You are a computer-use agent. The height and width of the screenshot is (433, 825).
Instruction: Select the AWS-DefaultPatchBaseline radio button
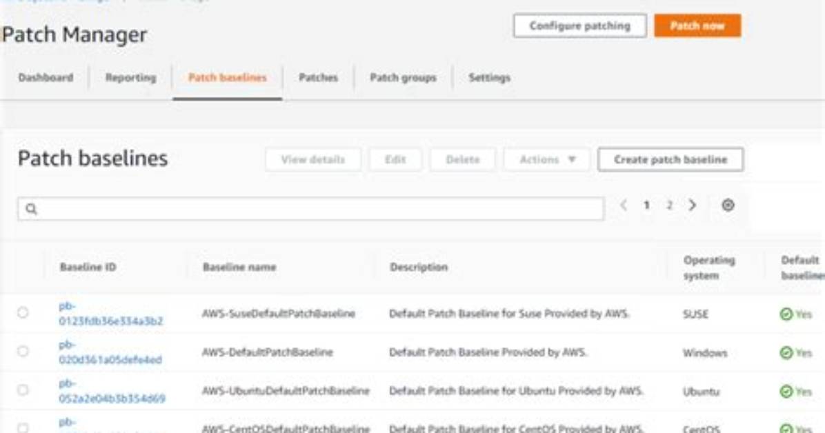coord(23,351)
